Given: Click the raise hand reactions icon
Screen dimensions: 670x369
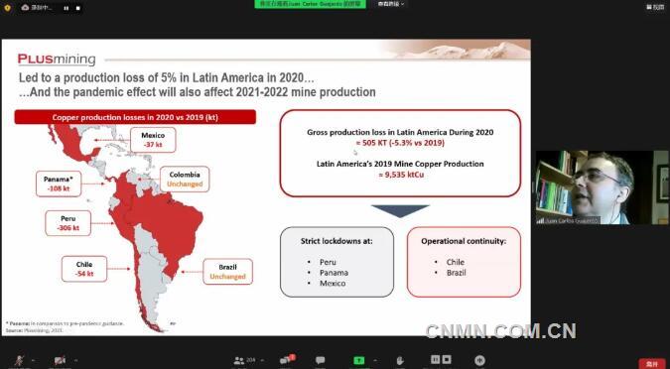Looking at the screenshot, I should point(400,360).
